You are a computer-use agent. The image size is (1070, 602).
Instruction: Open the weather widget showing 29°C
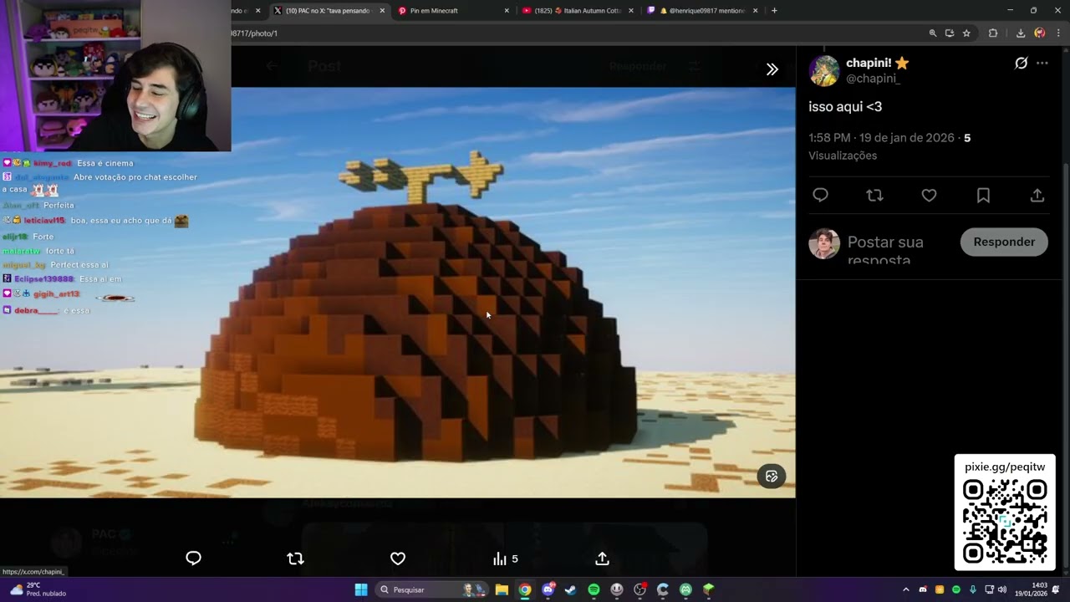click(x=38, y=589)
